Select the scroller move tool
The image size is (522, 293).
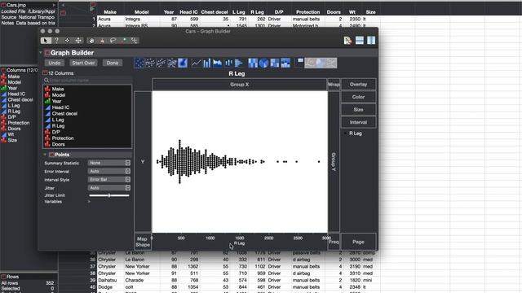[78, 41]
